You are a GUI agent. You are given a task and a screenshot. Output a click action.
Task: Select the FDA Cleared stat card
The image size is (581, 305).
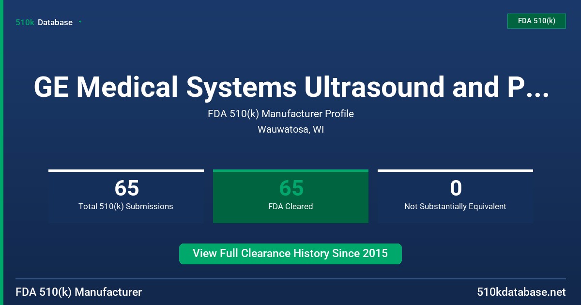click(290, 196)
